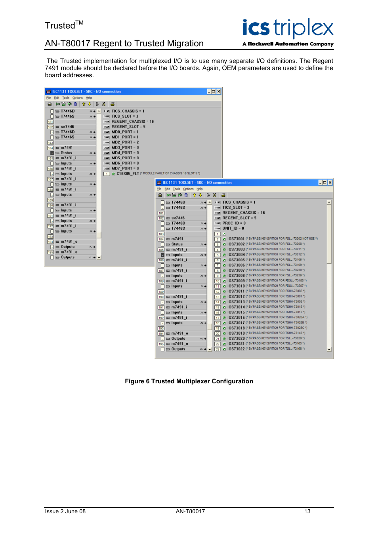Screen dimensions: 378x535
Task: Click channel number box 2 for IOS73001
Action: coord(218,239)
